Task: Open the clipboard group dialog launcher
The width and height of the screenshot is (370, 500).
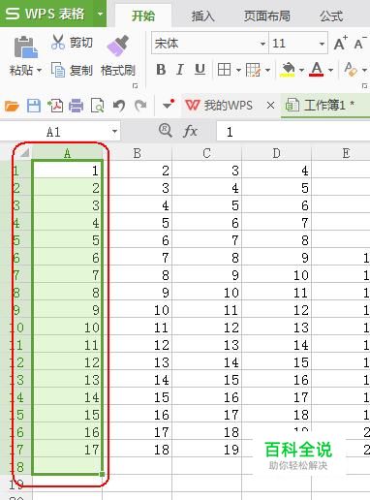Action: click(136, 86)
